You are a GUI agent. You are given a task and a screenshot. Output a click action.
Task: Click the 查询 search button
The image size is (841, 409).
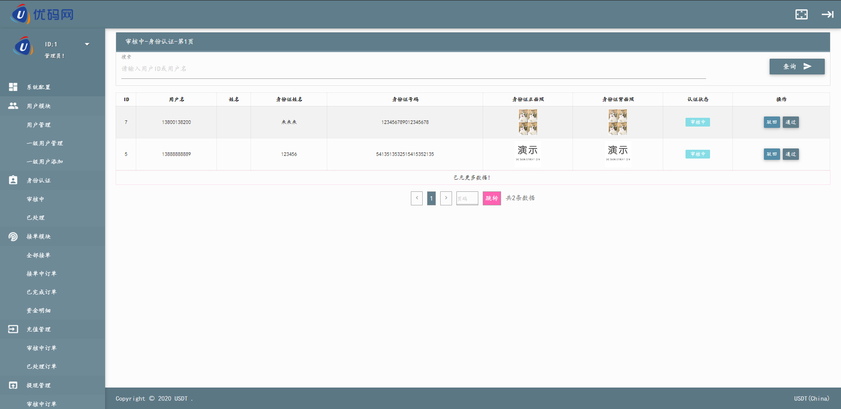pos(797,67)
